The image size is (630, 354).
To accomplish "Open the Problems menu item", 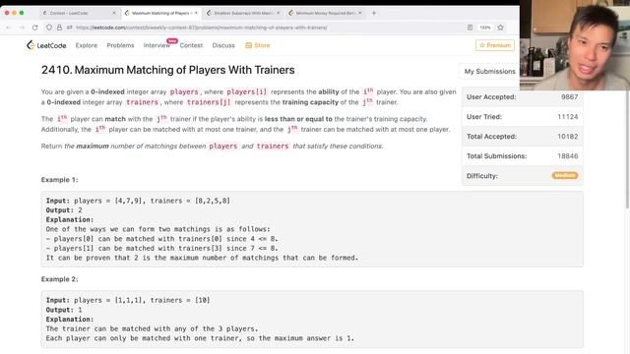I will (120, 45).
